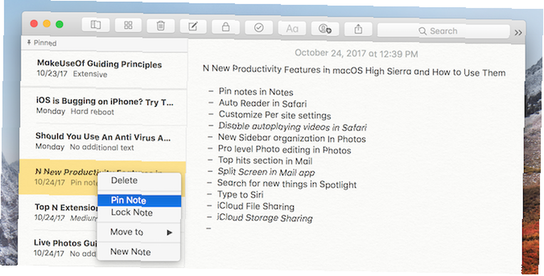
Task: Close the Notes window with red button
Action: click(34, 23)
